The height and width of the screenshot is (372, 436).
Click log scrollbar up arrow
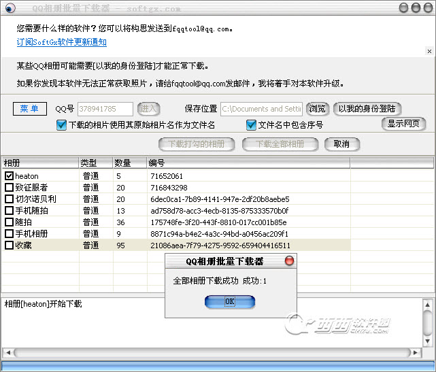point(427,305)
